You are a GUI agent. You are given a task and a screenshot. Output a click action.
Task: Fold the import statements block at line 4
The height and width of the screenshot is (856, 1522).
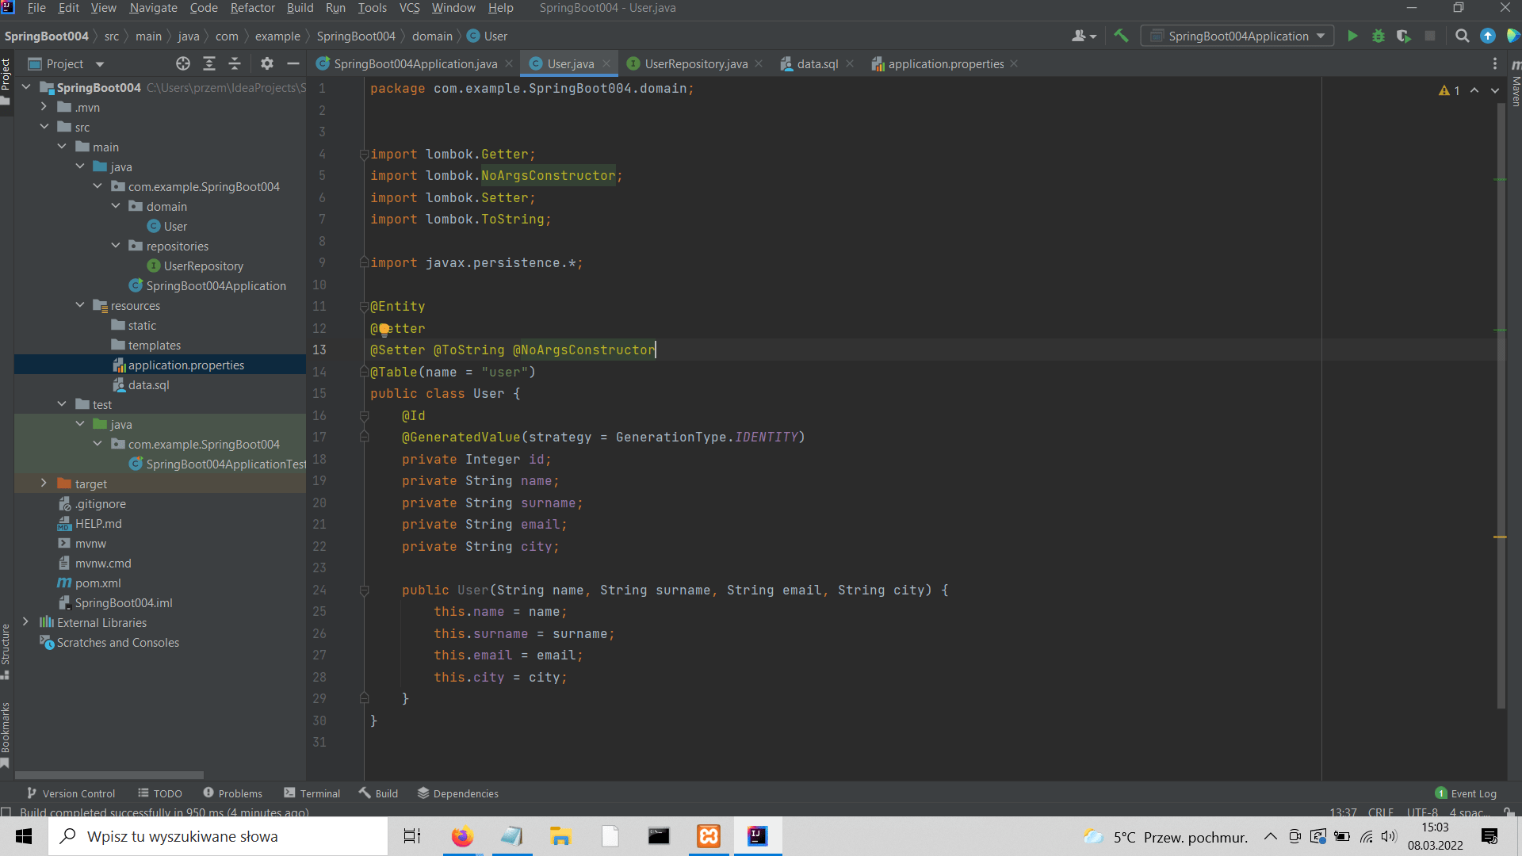pos(364,154)
